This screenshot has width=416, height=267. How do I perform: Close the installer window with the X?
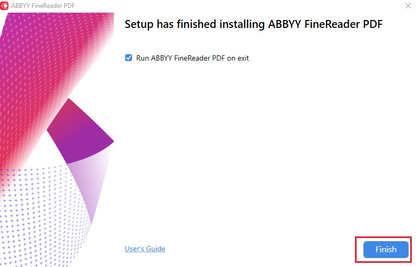click(x=408, y=6)
